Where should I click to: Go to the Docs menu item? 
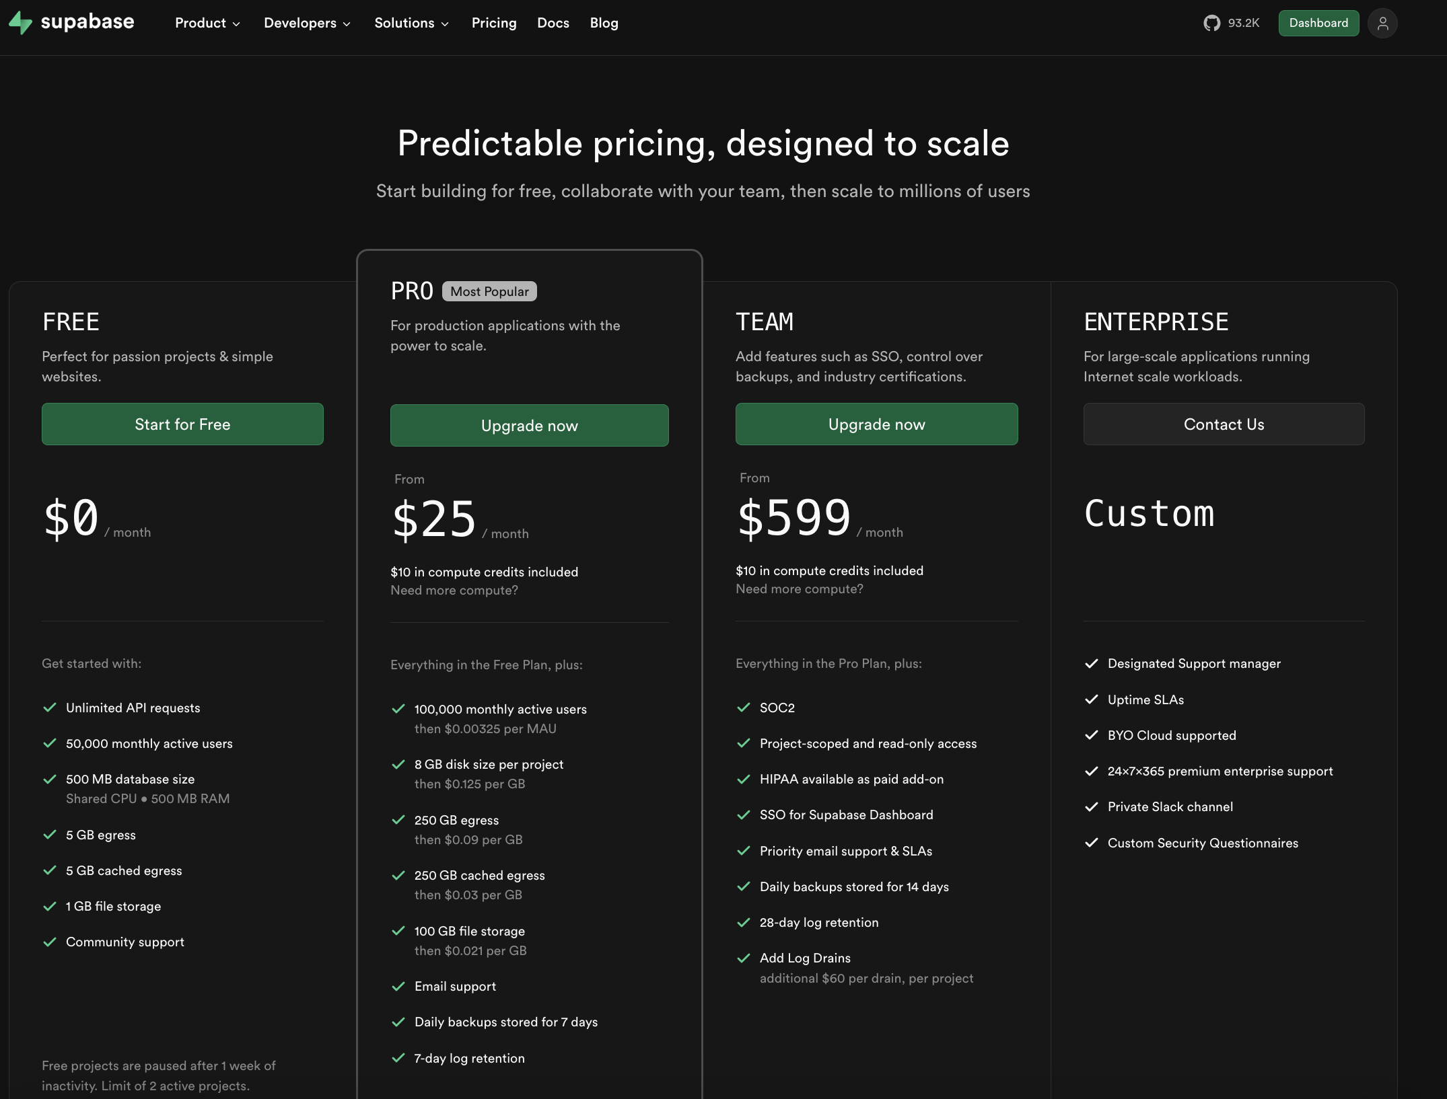553,24
